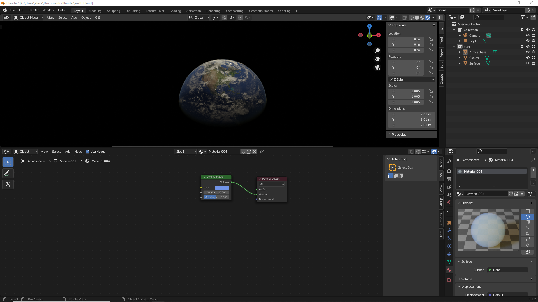538x302 pixels.
Task: Expand the Volume panel in material properties
Action: 467,279
